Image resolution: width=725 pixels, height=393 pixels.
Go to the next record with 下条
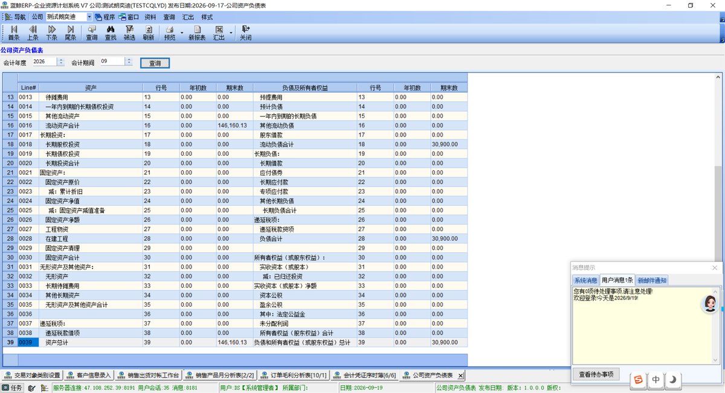click(52, 33)
